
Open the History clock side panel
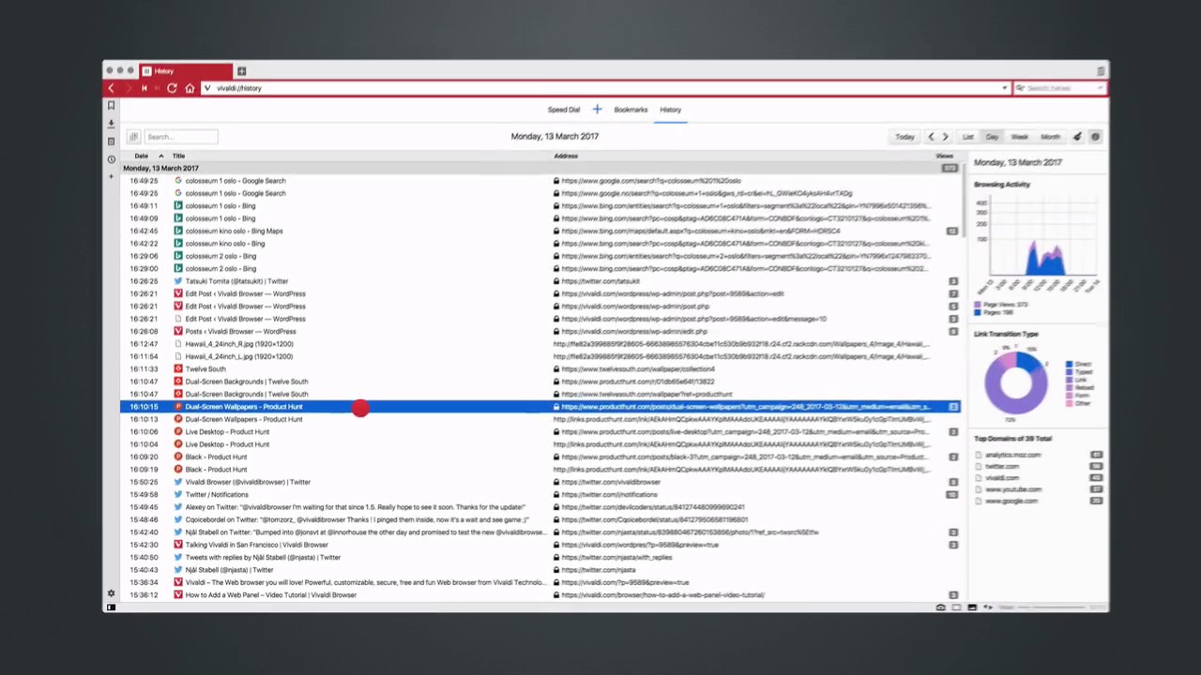coord(111,159)
